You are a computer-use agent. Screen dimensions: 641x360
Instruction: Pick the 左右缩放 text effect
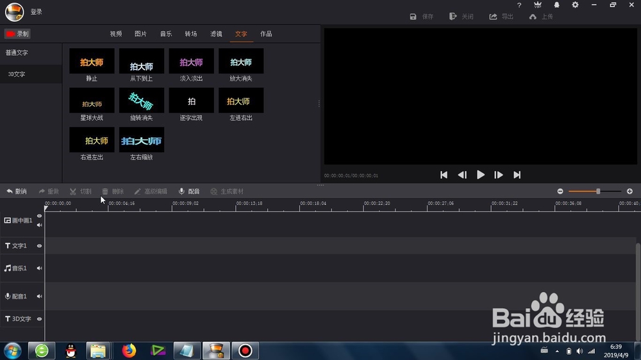[x=142, y=140]
